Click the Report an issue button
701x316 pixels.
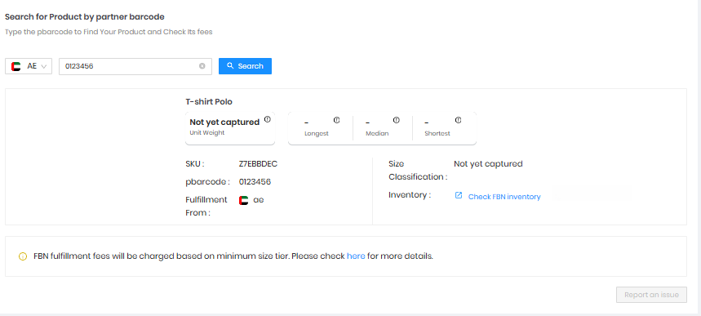[651, 295]
